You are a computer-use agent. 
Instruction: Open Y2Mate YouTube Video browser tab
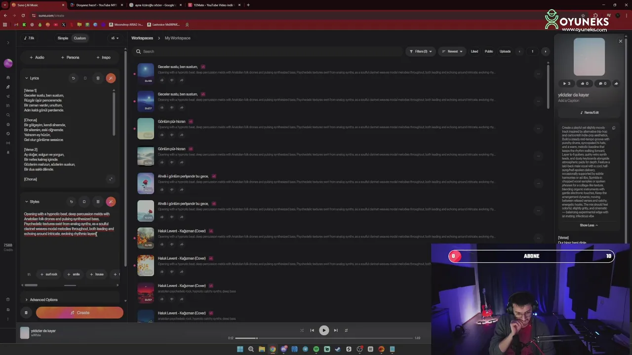213,5
